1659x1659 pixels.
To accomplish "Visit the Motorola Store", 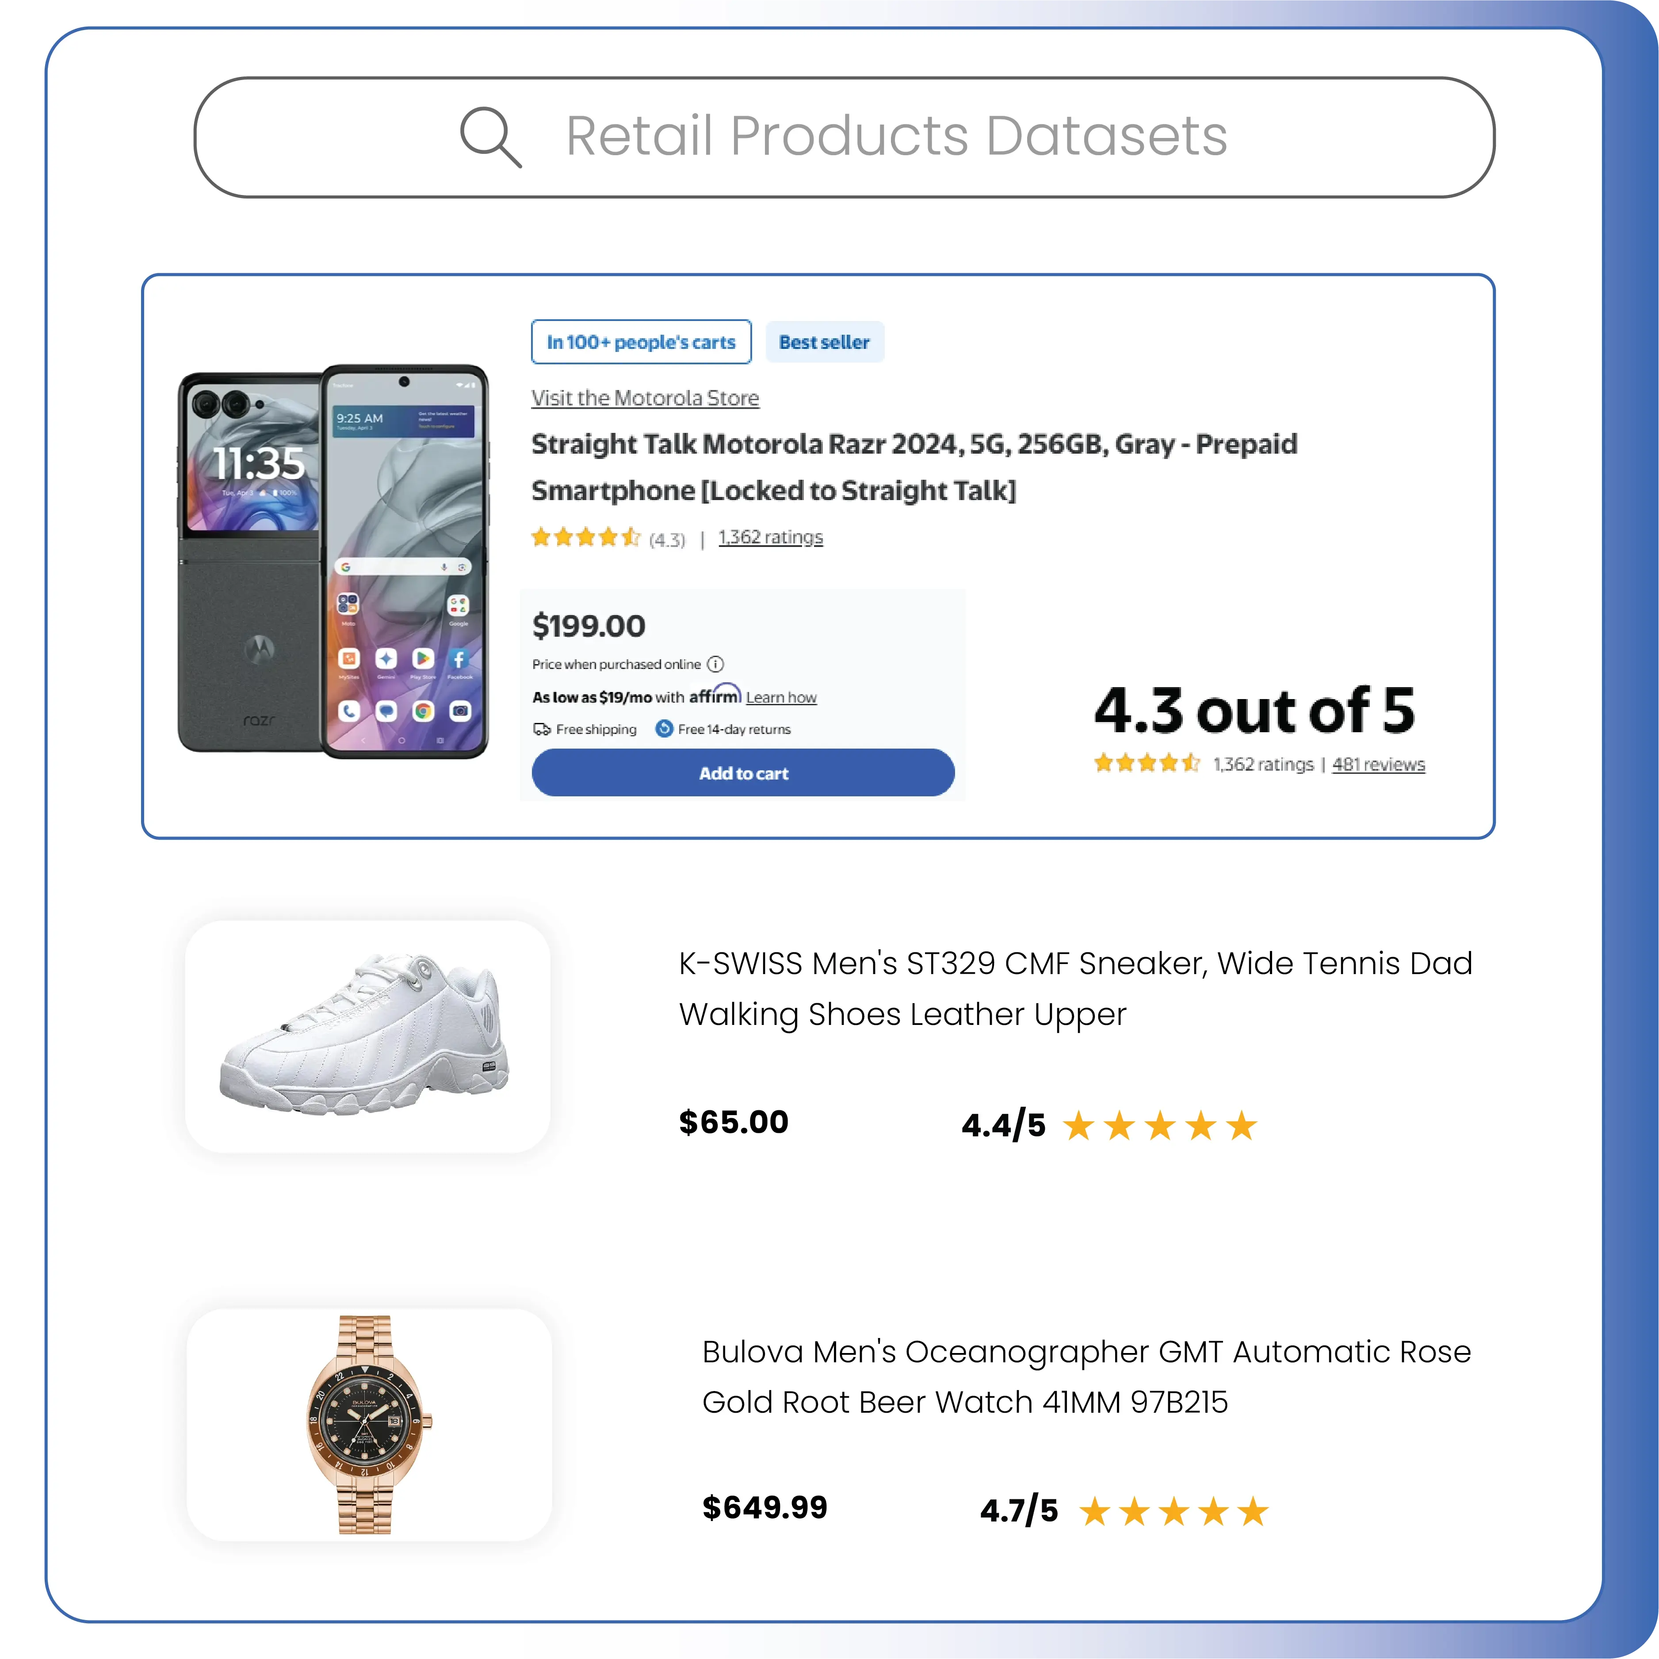I will pyautogui.click(x=645, y=398).
